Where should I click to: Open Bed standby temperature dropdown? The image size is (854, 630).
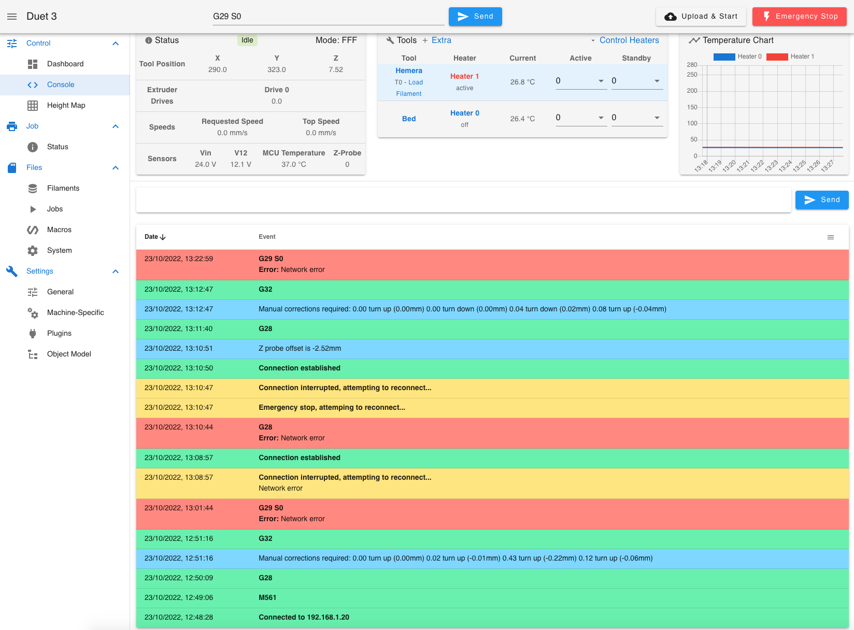point(657,118)
